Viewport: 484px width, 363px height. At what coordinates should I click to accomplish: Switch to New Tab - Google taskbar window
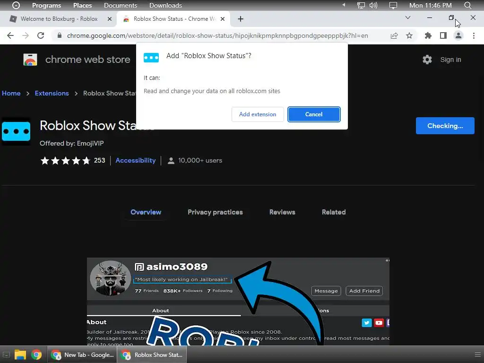tap(82, 354)
